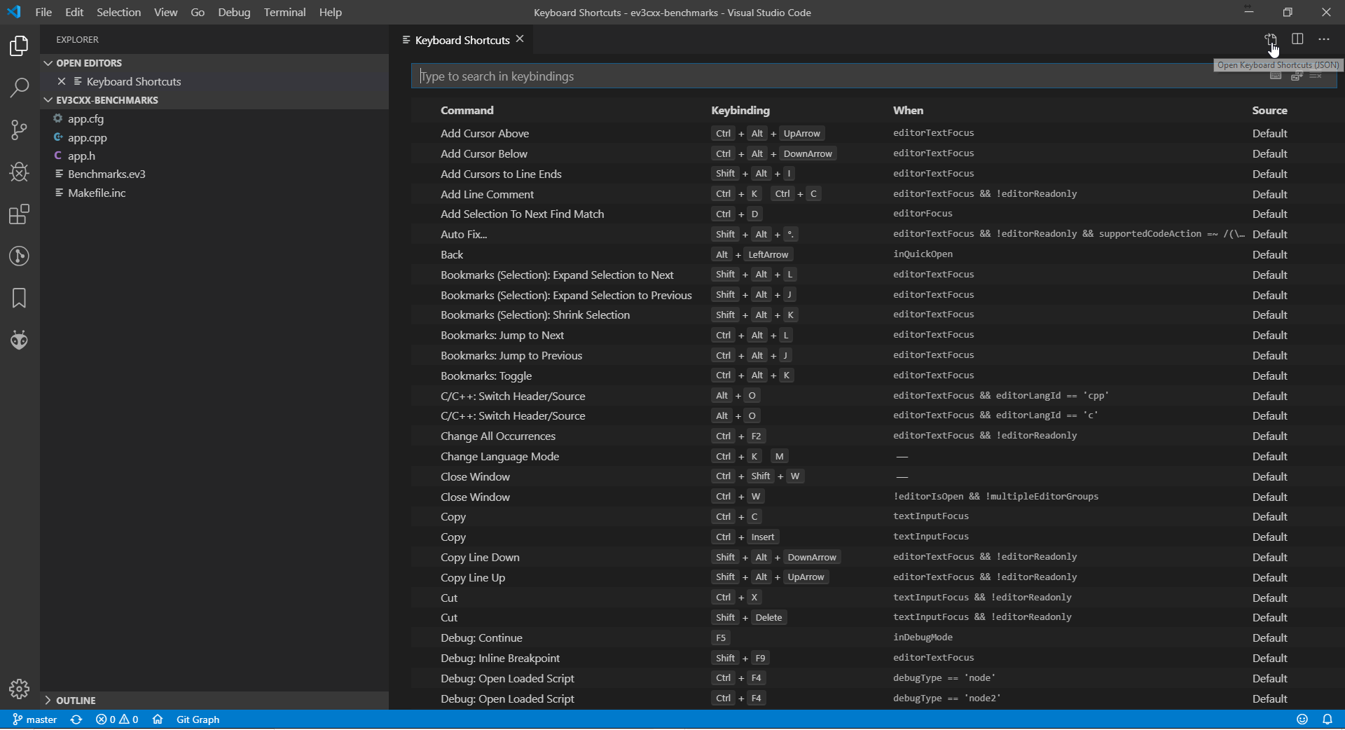
Task: Open the GitLens view in the activity bar
Action: pos(20,256)
